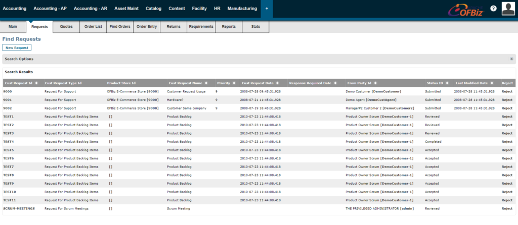Switch to the Quotes tab
The width and height of the screenshot is (518, 225).
66,26
